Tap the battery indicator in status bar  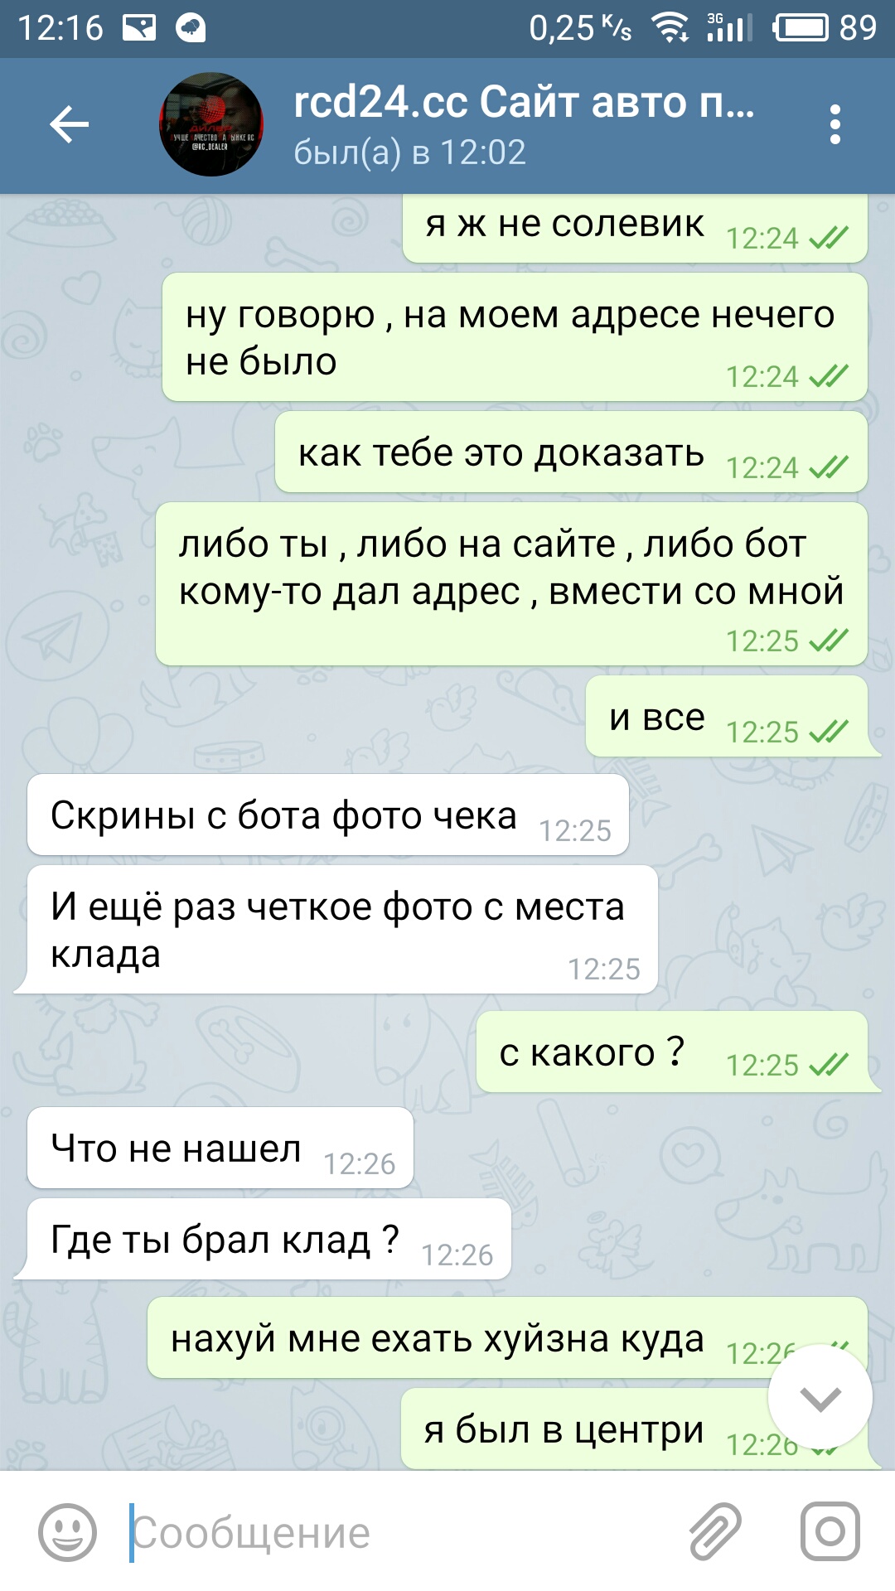pyautogui.click(x=801, y=28)
